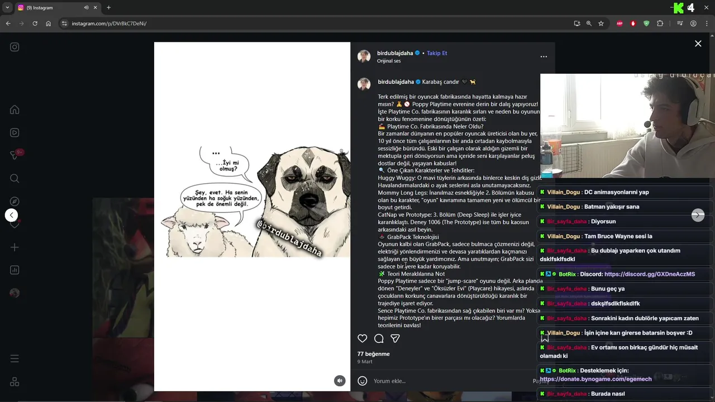
Task: Open the Discord invite link in chat
Action: pos(649,274)
